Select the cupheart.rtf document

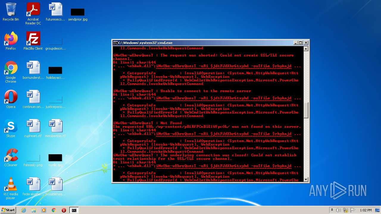point(33,128)
